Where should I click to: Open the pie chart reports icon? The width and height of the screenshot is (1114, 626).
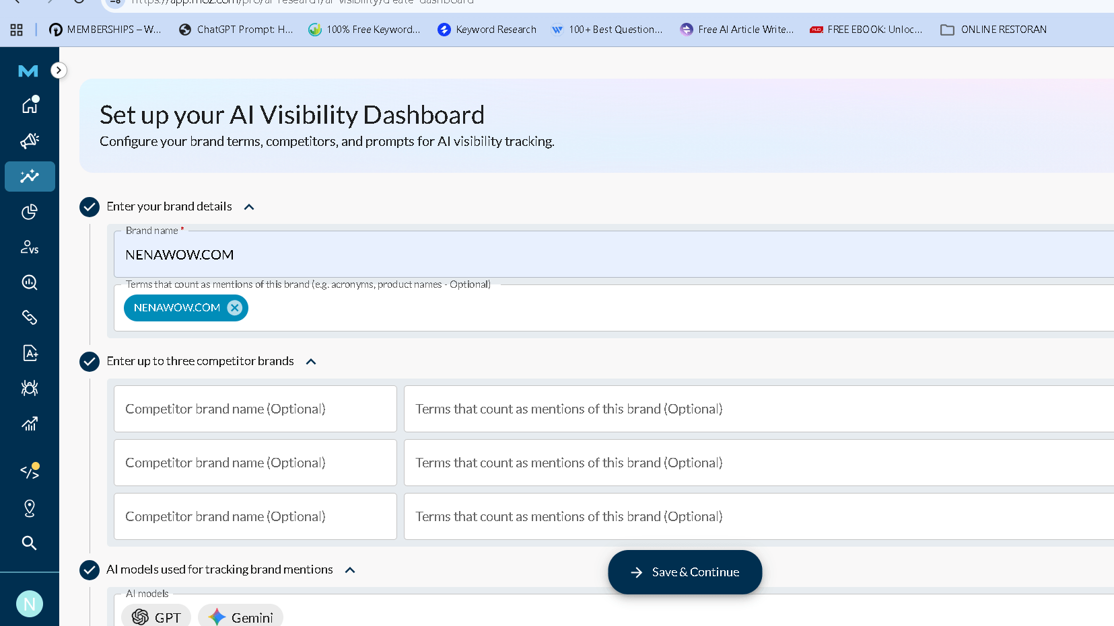coord(30,212)
